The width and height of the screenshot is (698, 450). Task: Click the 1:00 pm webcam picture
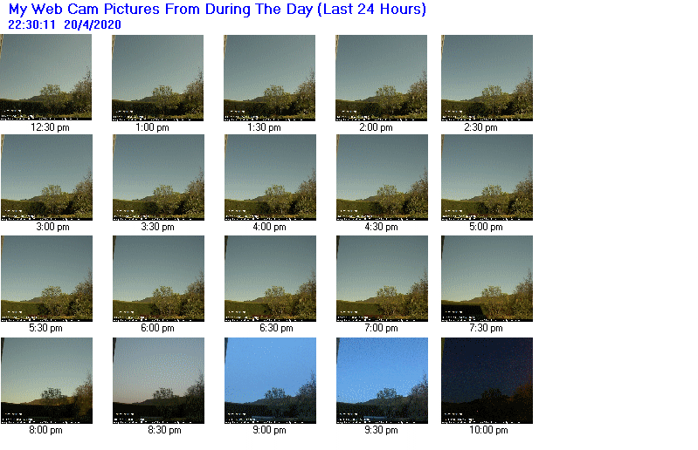pyautogui.click(x=157, y=77)
